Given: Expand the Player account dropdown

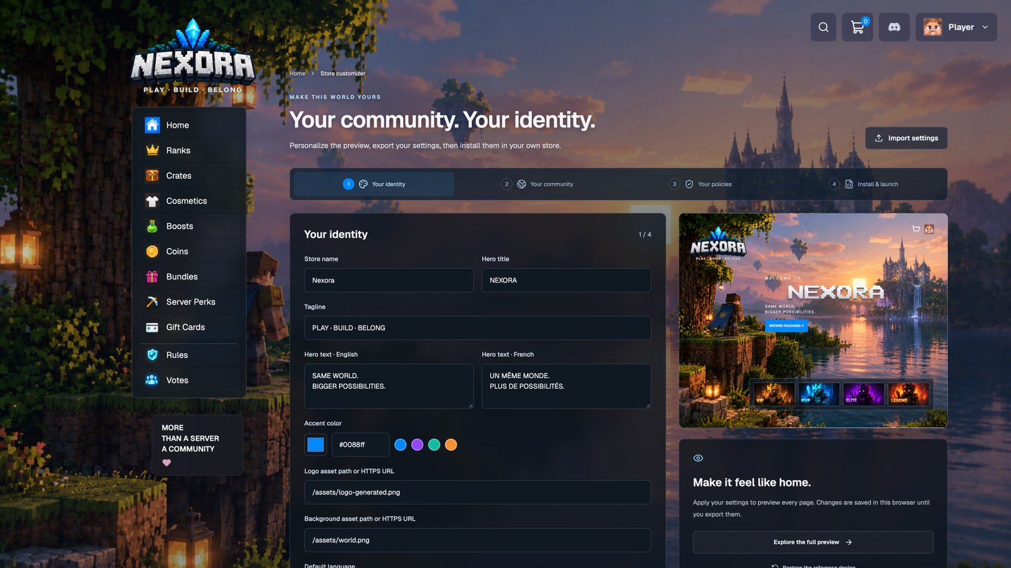Looking at the screenshot, I should point(956,27).
